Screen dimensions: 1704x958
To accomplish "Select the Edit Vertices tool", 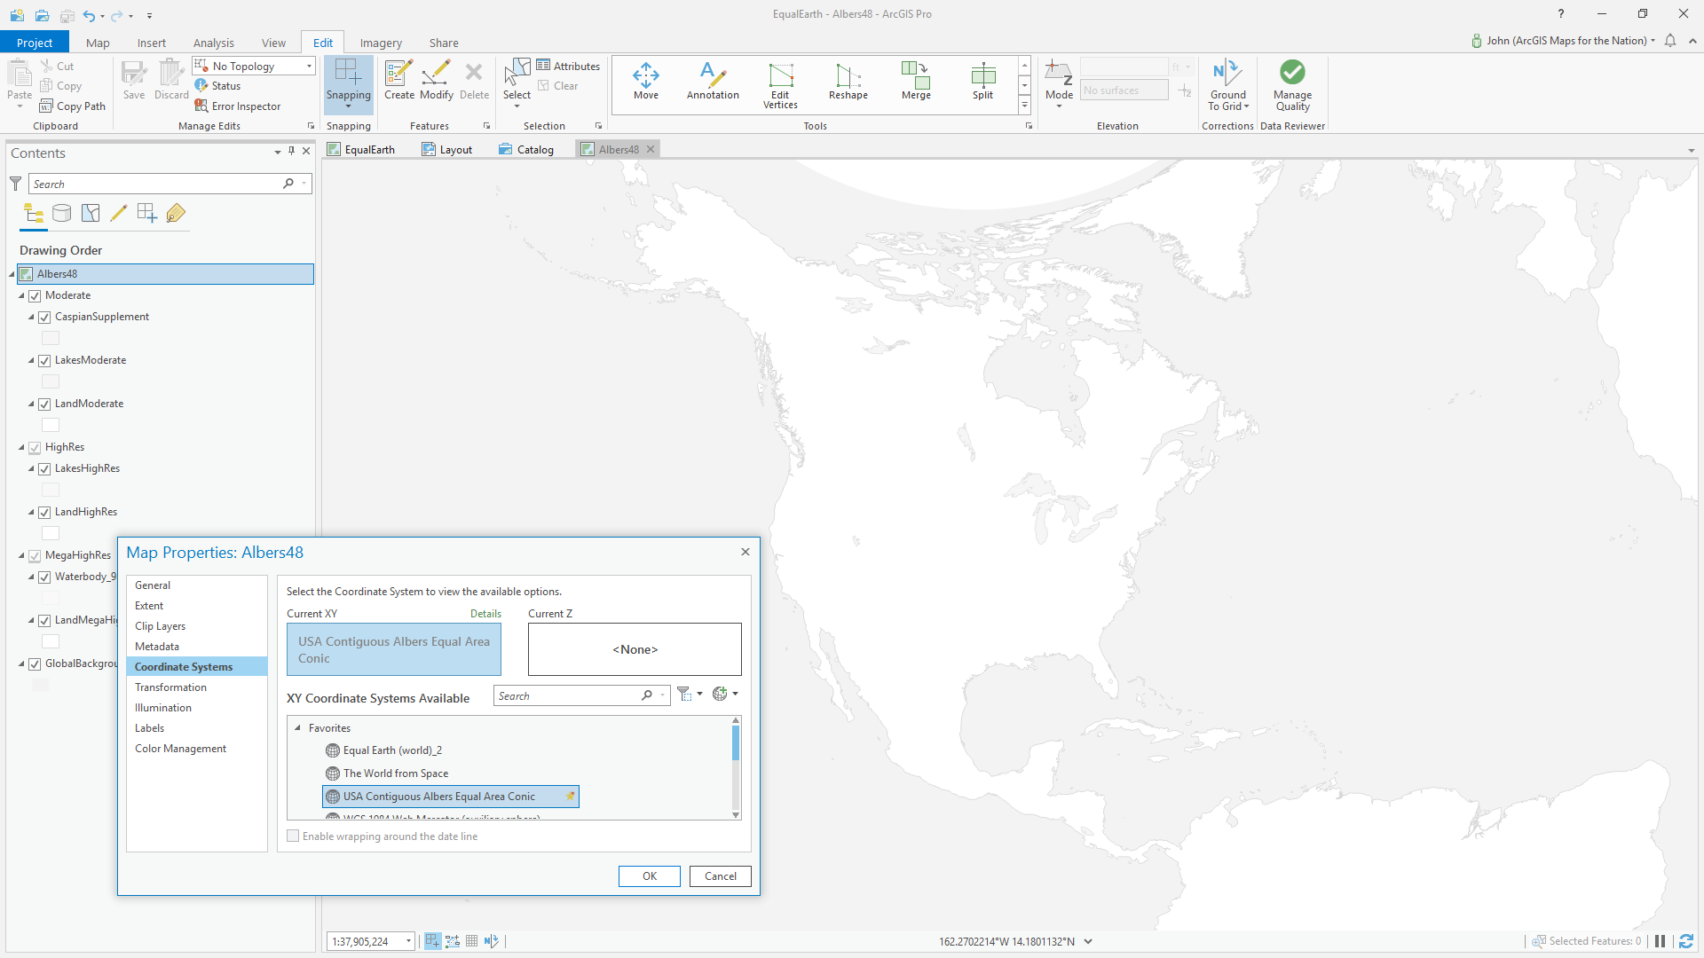I will (x=780, y=85).
